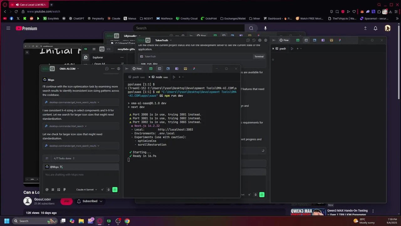Viewport: 401px width, 226px height.
Task: Click the Flow button in TokenTruth window
Action: 284,40
